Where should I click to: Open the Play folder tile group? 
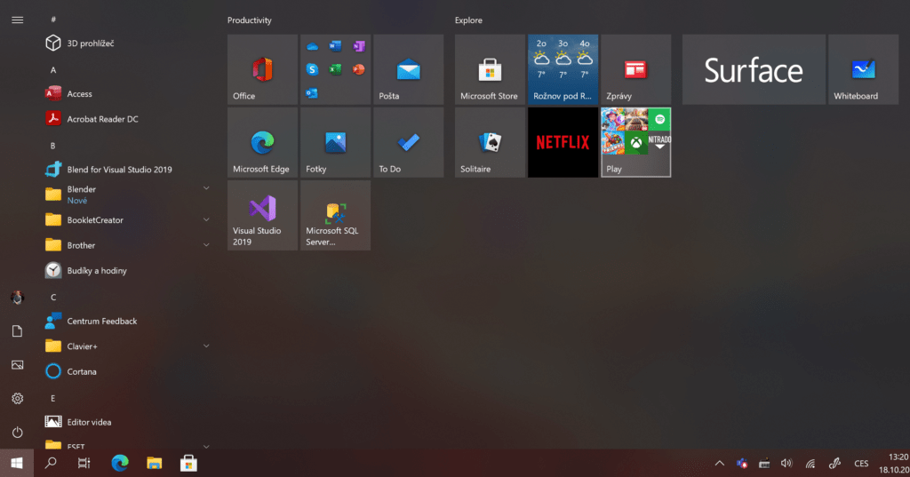635,142
